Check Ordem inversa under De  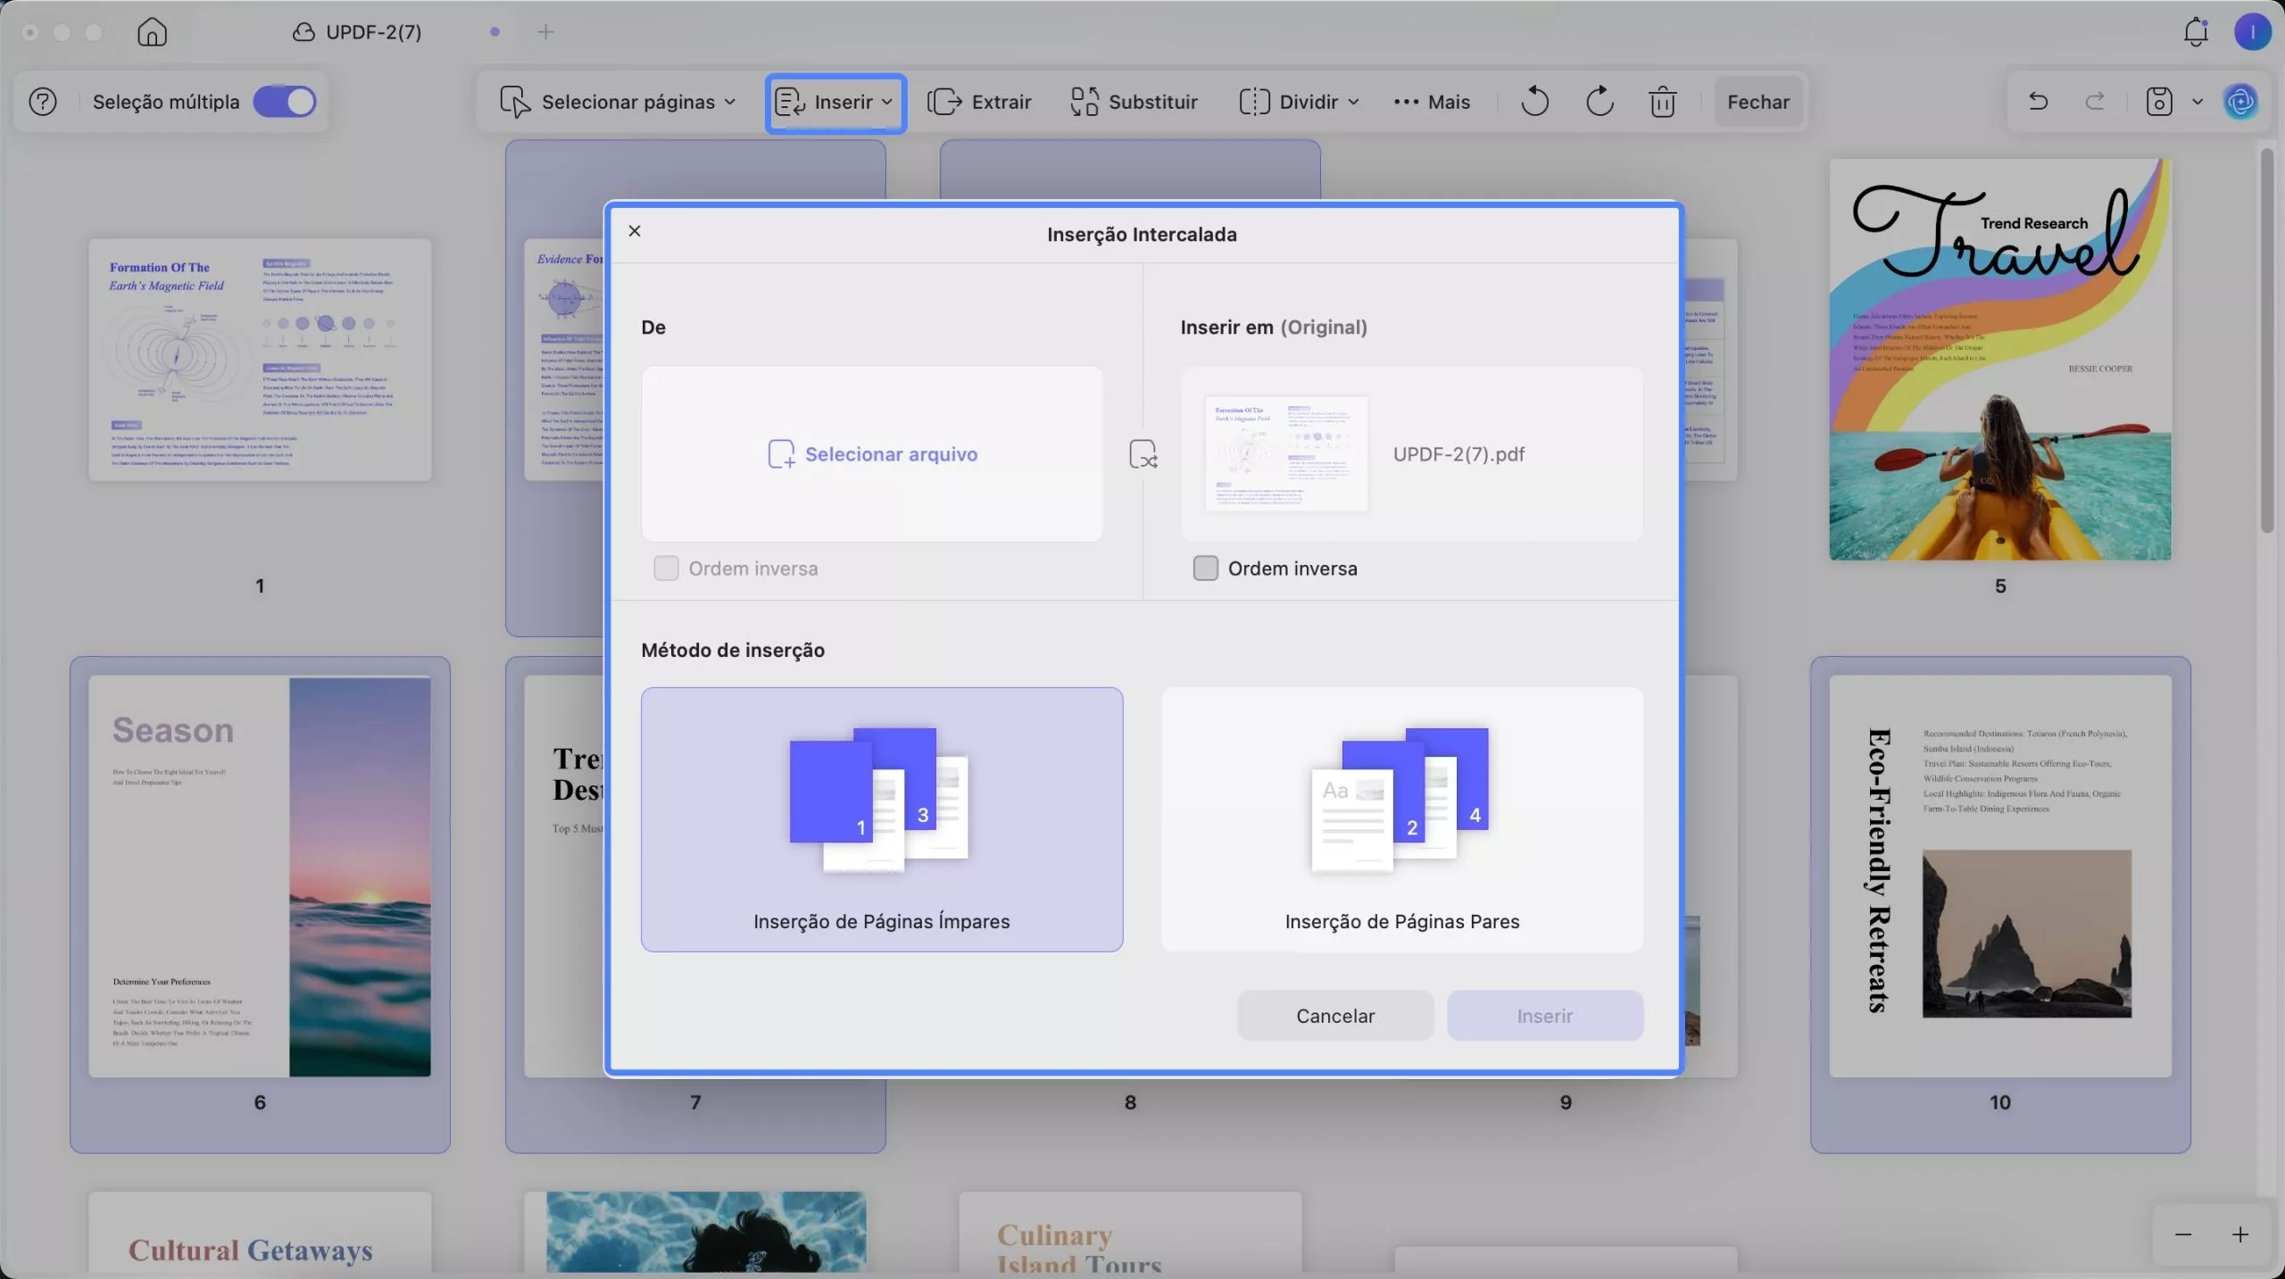pyautogui.click(x=666, y=569)
